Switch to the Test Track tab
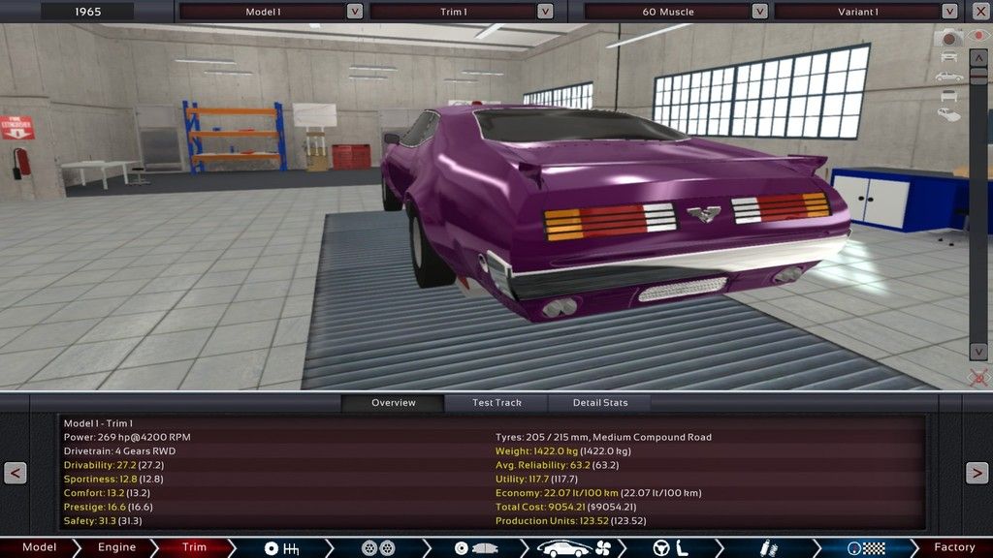This screenshot has height=558, width=993. [x=496, y=403]
